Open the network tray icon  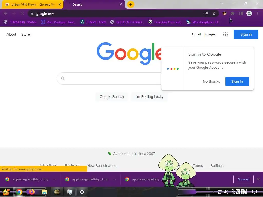pyautogui.click(x=220, y=192)
